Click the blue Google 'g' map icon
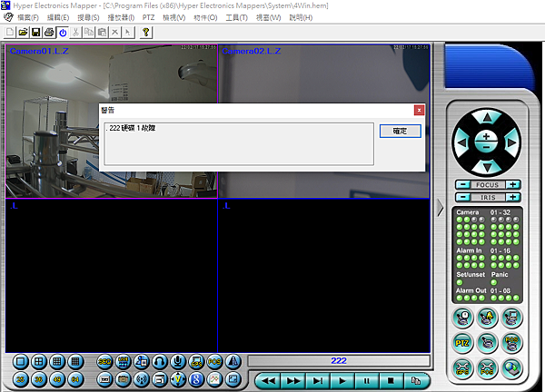This screenshot has height=392, width=545. tap(196, 379)
